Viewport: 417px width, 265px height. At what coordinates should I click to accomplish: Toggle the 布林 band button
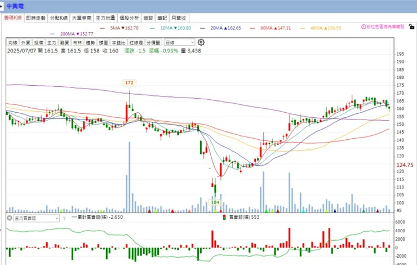point(77,43)
